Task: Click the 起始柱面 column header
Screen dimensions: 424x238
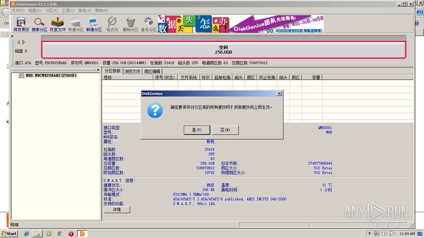Action: click(222, 77)
